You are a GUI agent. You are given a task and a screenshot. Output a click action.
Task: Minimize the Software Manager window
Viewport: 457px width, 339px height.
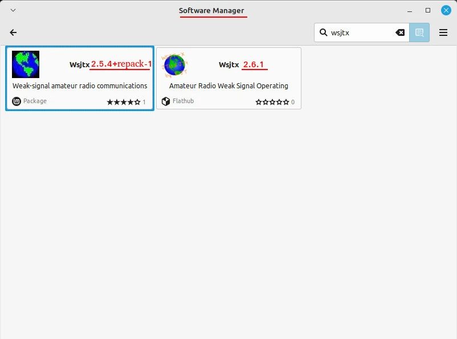click(409, 10)
